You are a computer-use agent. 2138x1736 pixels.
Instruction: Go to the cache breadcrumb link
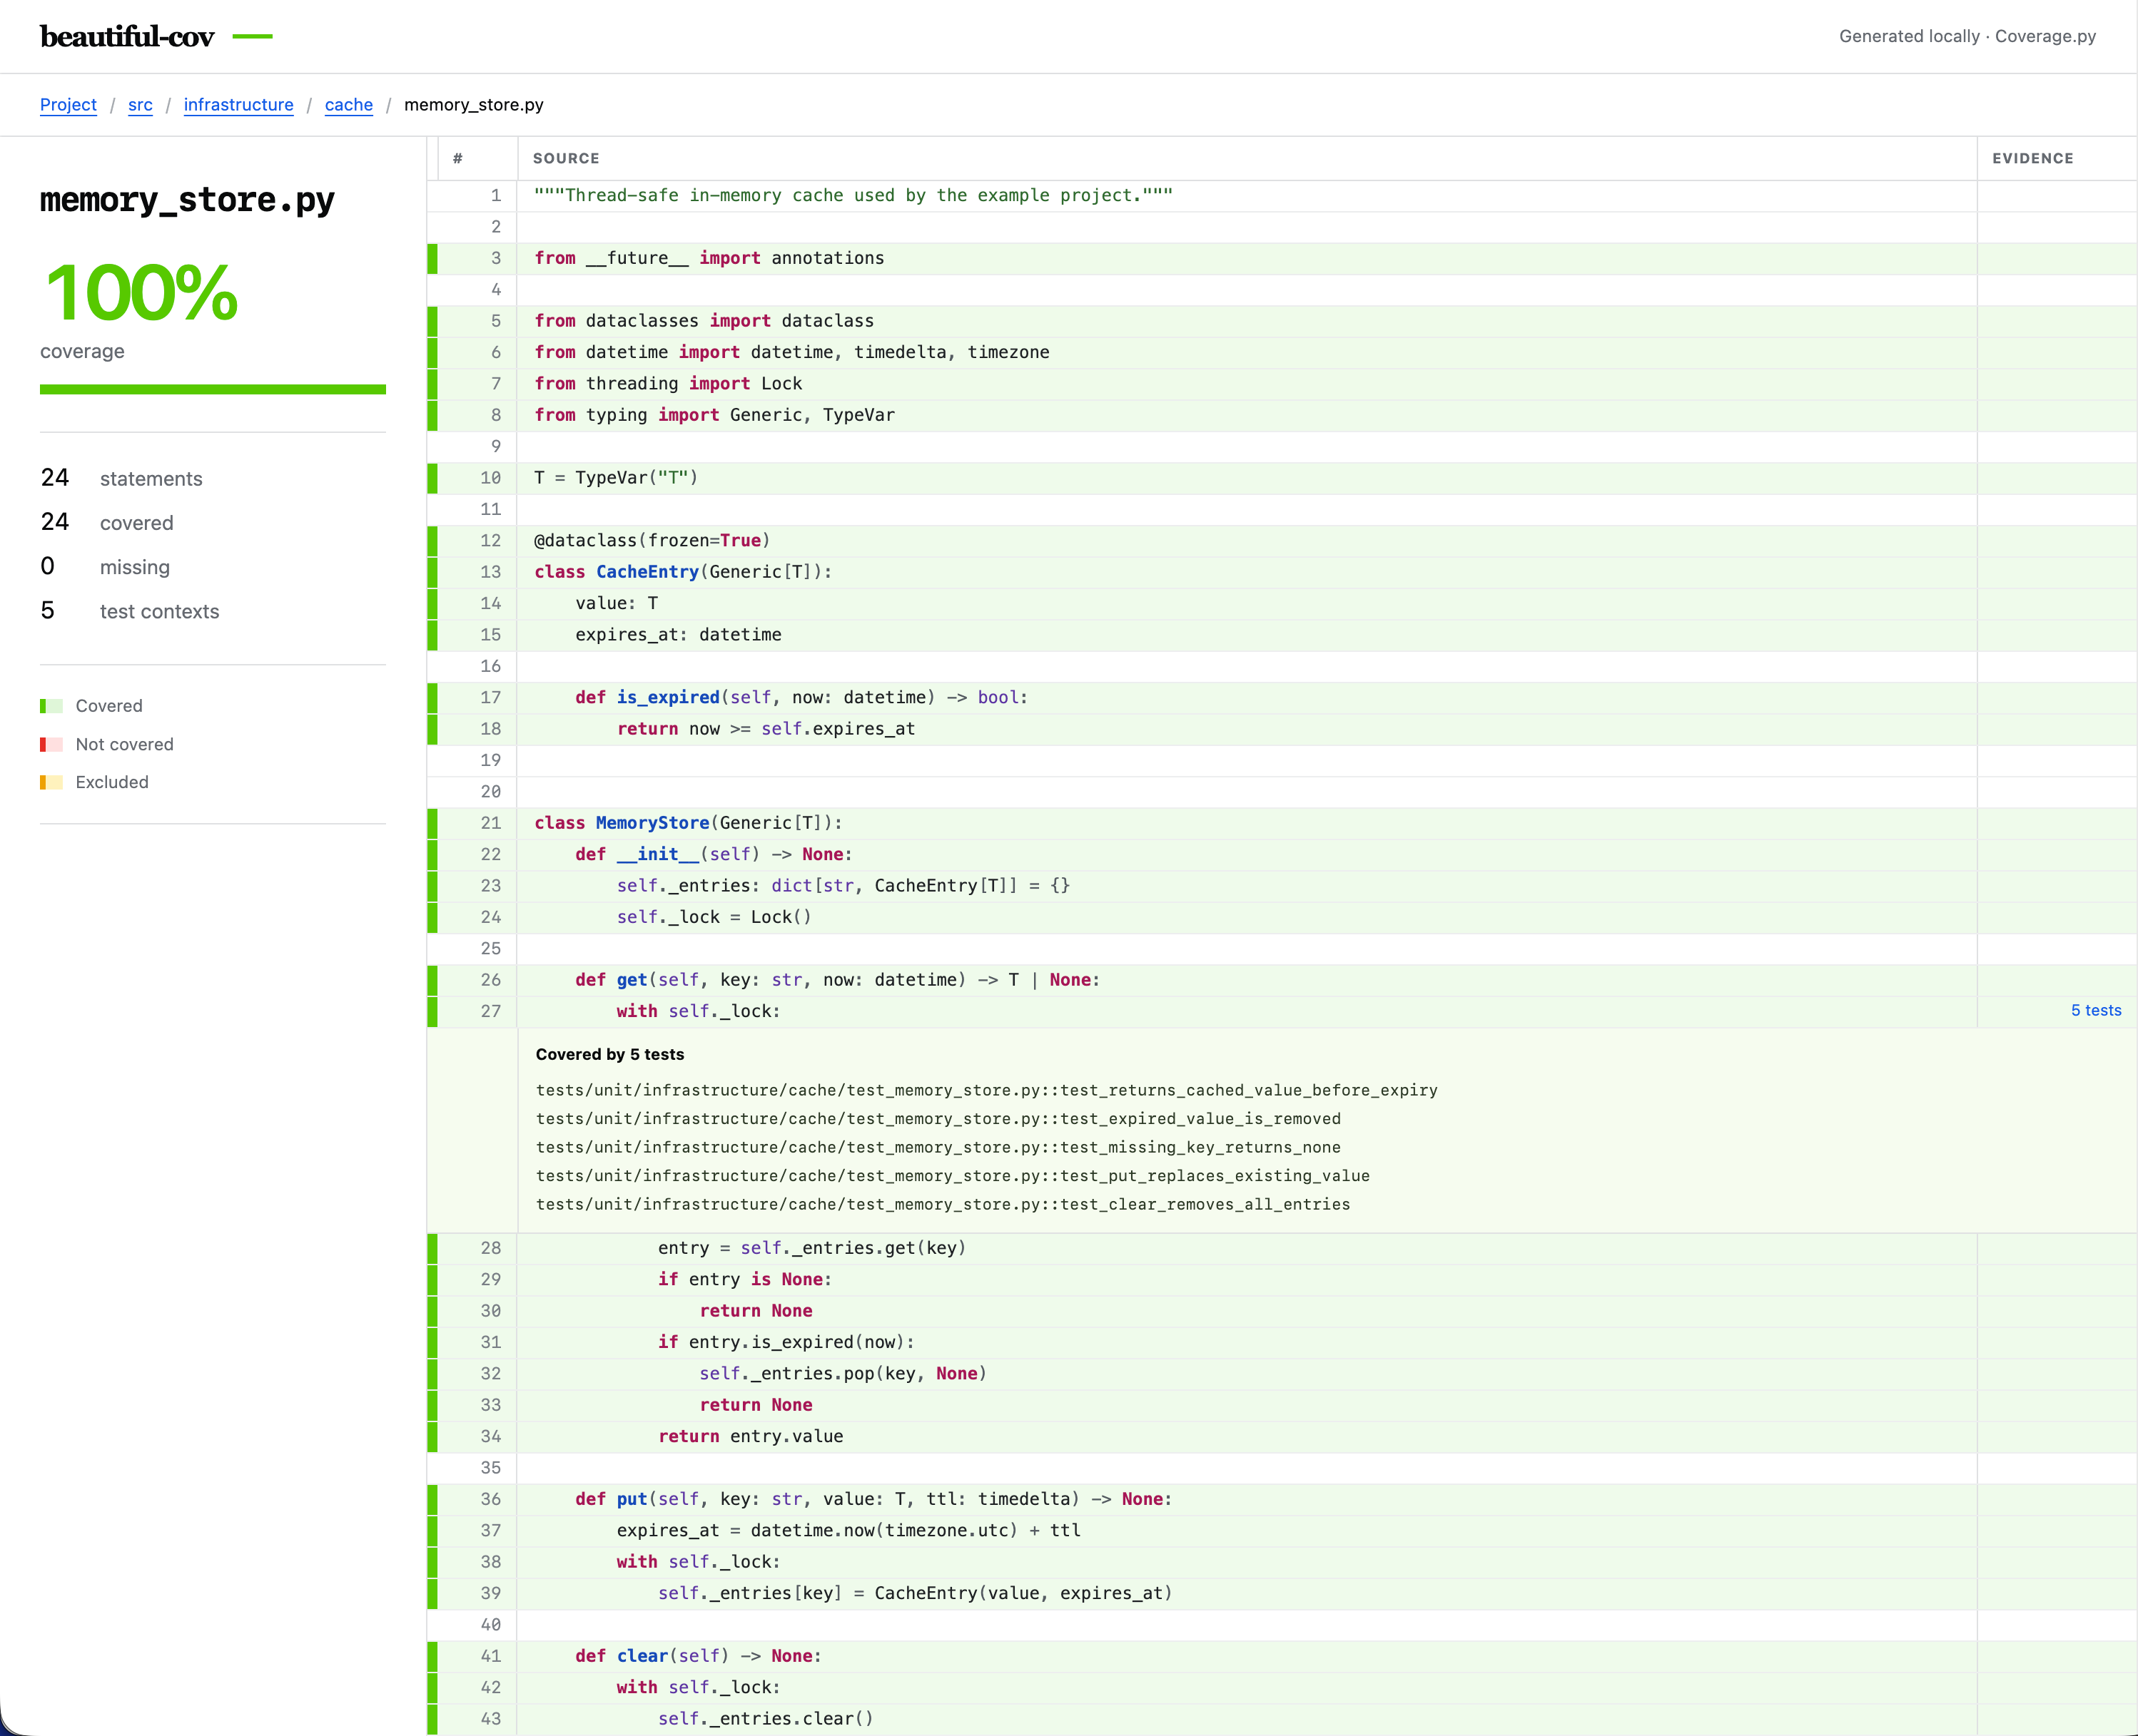click(x=348, y=105)
